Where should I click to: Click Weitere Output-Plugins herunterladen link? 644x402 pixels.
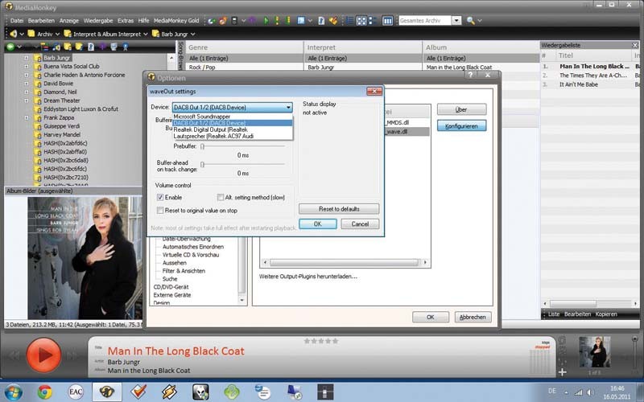[x=308, y=277]
